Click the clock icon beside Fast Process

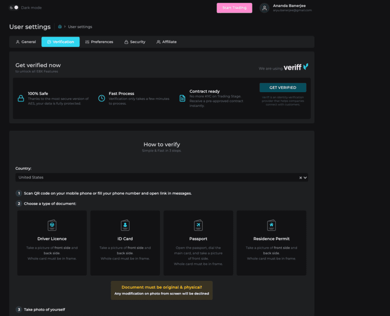click(101, 99)
